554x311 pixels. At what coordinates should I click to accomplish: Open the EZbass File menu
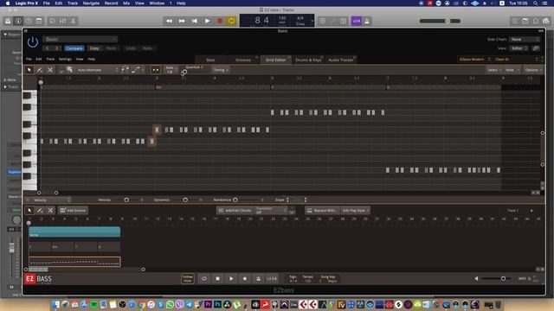(x=29, y=60)
